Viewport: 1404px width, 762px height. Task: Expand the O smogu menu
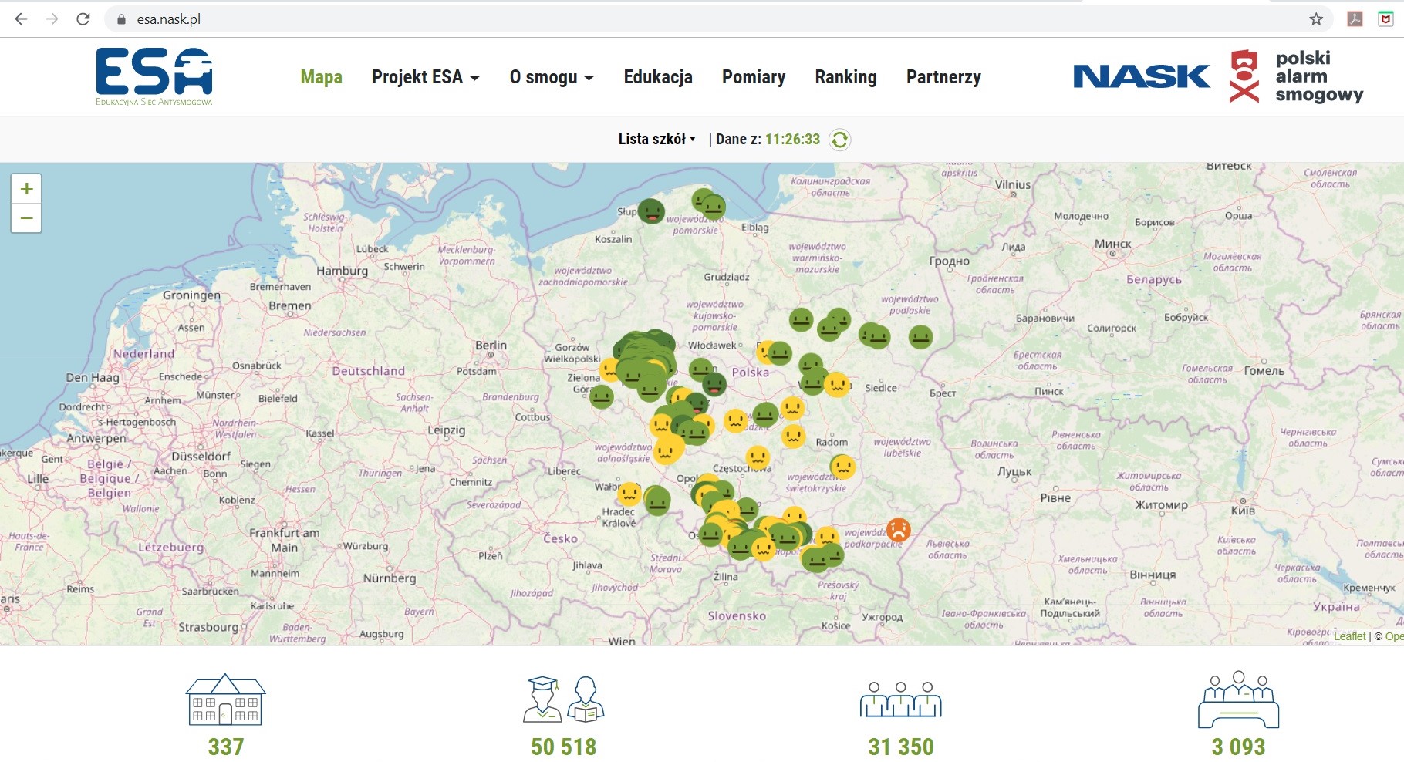point(551,77)
